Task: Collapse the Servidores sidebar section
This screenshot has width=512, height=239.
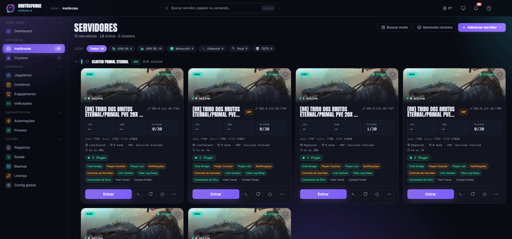Action: pyautogui.click(x=61, y=40)
